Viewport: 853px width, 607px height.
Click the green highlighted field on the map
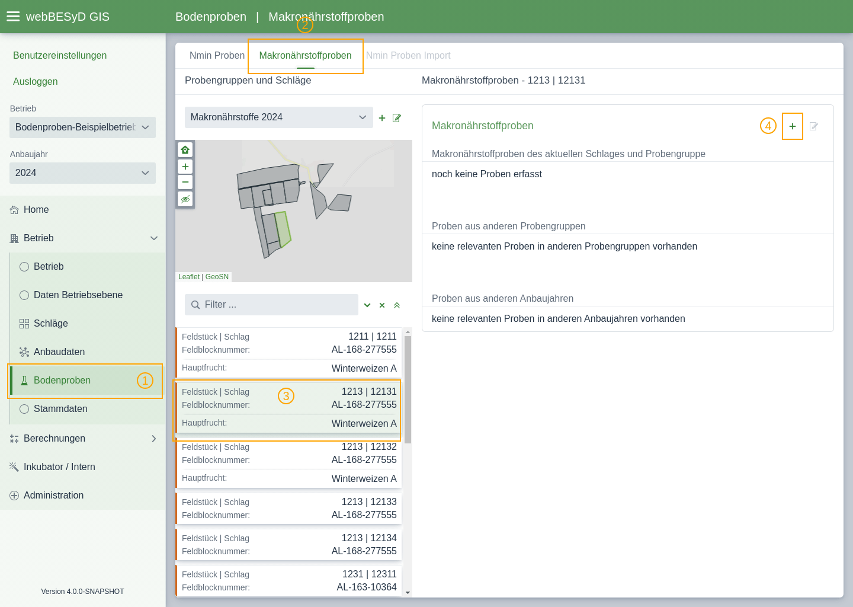click(283, 229)
